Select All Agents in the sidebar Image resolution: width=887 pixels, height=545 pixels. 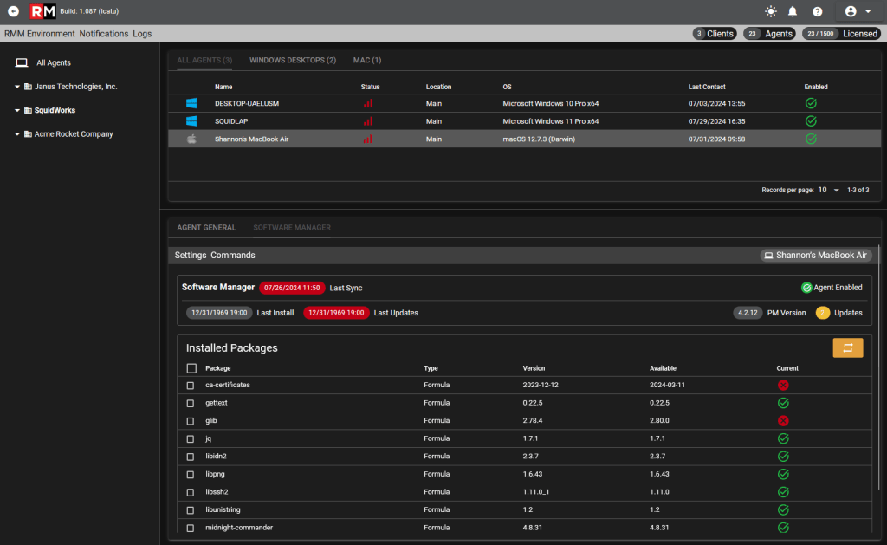[54, 63]
